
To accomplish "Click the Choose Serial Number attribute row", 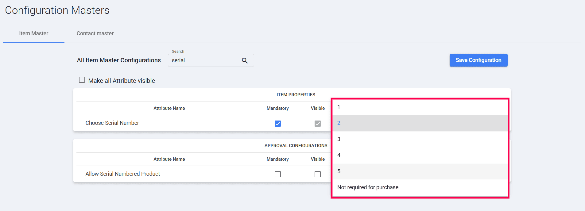I will pos(112,123).
